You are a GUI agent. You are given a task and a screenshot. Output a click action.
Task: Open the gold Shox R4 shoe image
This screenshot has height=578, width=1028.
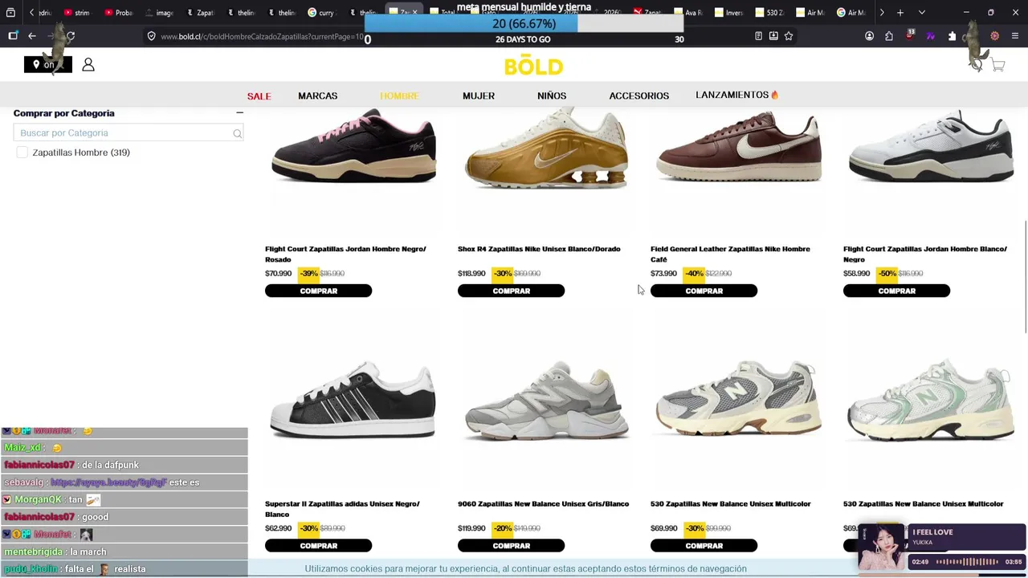click(546, 150)
